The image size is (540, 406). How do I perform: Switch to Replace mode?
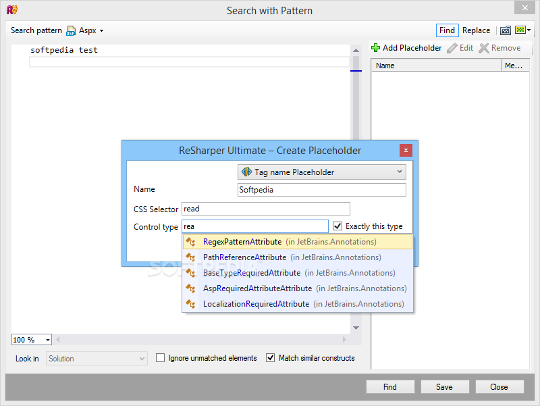pyautogui.click(x=476, y=30)
